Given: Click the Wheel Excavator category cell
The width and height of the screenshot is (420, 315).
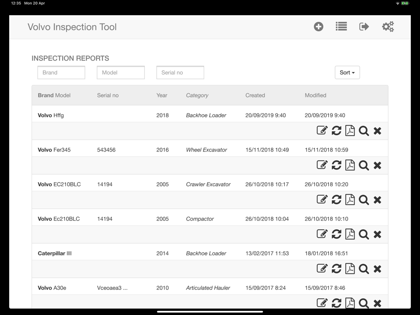Looking at the screenshot, I should [207, 150].
